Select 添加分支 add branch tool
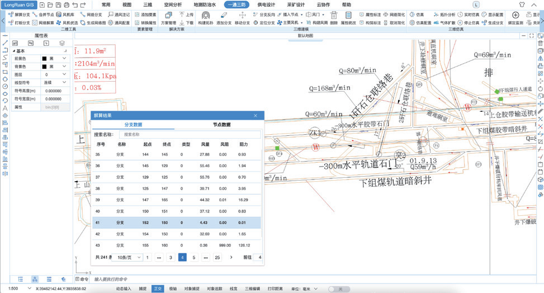 click(224, 18)
